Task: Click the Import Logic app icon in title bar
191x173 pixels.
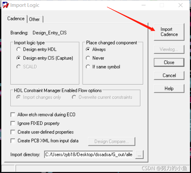Action: tap(6, 5)
